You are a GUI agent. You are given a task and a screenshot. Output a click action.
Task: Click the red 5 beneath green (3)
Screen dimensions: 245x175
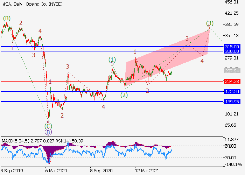pyautogui.click(x=209, y=28)
